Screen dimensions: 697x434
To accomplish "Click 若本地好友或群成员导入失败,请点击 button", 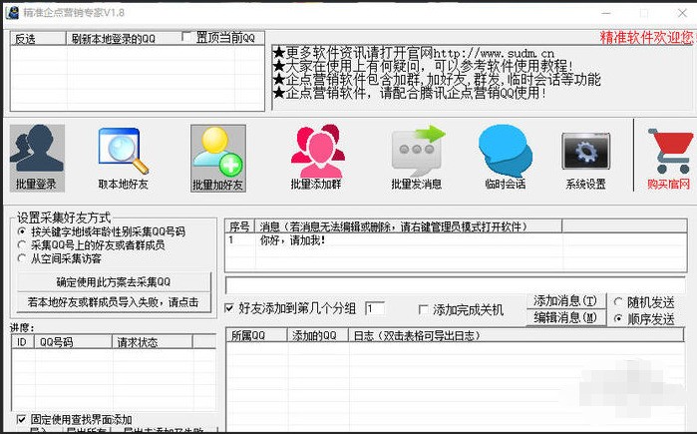I will [114, 302].
